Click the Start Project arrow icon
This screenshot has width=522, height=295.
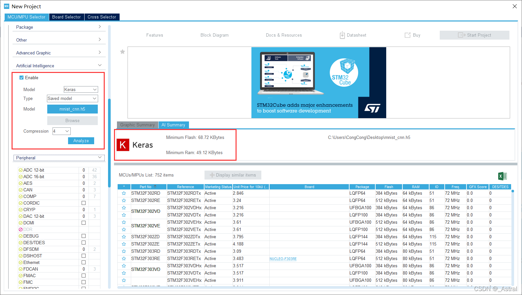tap(462, 35)
